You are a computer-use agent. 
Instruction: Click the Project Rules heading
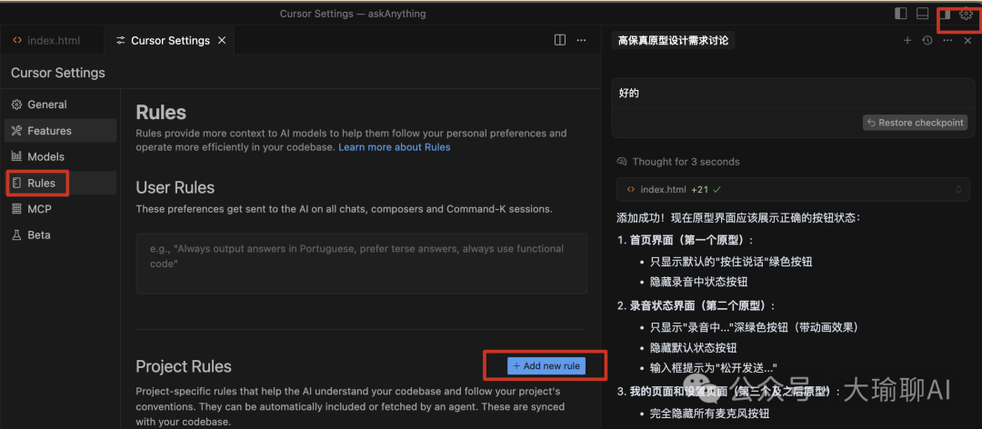184,366
